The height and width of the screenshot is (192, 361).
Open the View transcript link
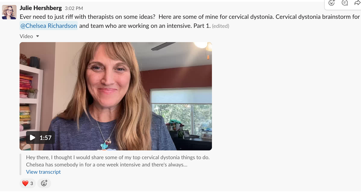(x=43, y=172)
